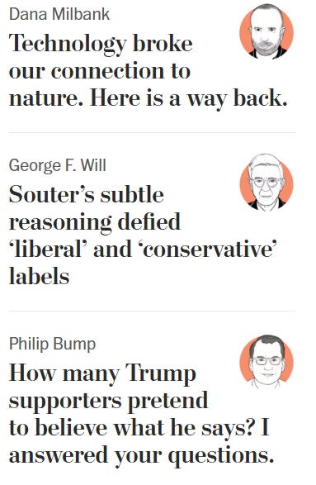Click 'reasoning defied' in the Souter headline
The image size is (316, 485).
(95, 222)
